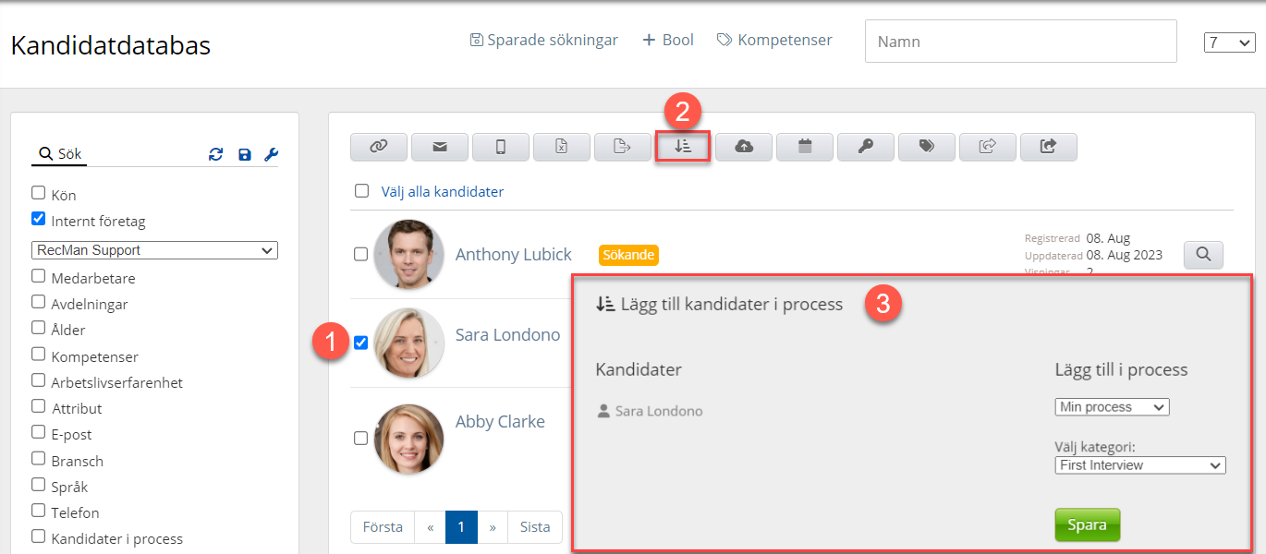This screenshot has width=1266, height=554.
Task: Click inside the Namn search field
Action: pos(1020,42)
